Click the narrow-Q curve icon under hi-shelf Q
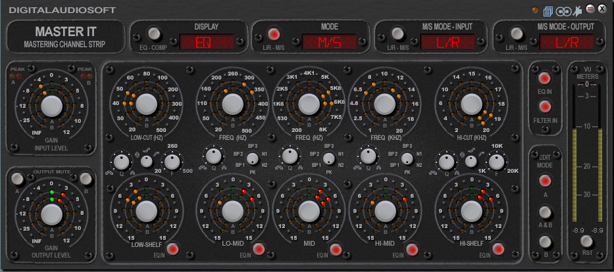 tap(457, 172)
